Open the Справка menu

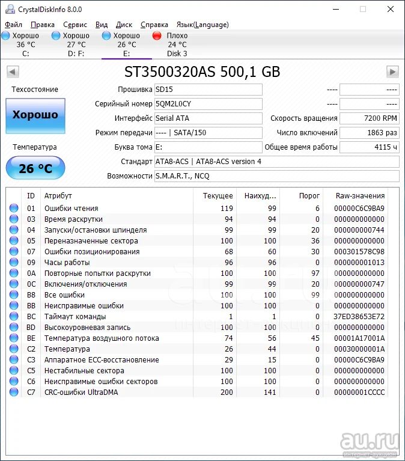[x=154, y=25]
